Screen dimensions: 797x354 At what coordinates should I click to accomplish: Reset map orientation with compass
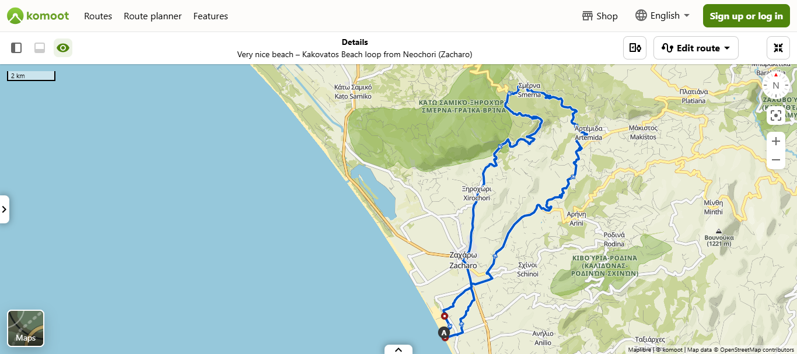[x=776, y=85]
